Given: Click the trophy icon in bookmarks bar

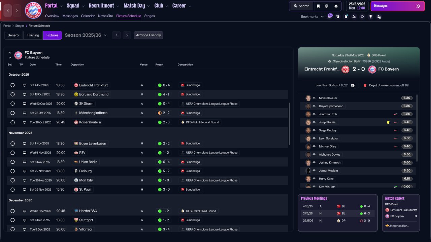Looking at the screenshot, I should pos(370,16).
